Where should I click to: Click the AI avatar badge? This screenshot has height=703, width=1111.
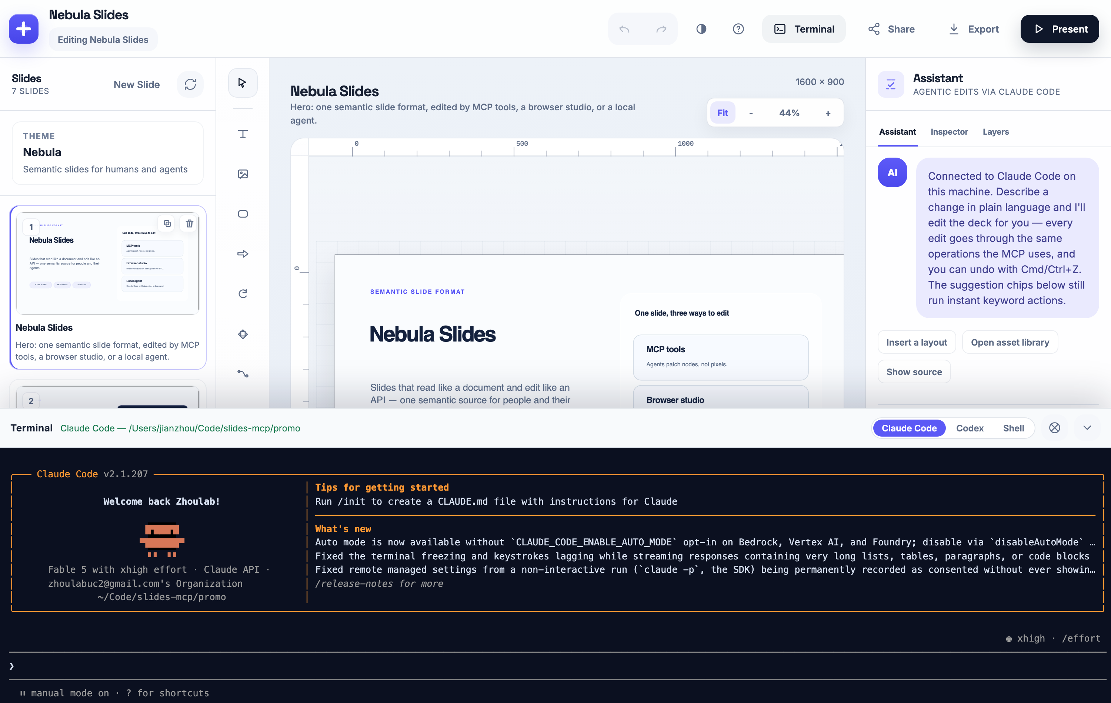(x=892, y=172)
